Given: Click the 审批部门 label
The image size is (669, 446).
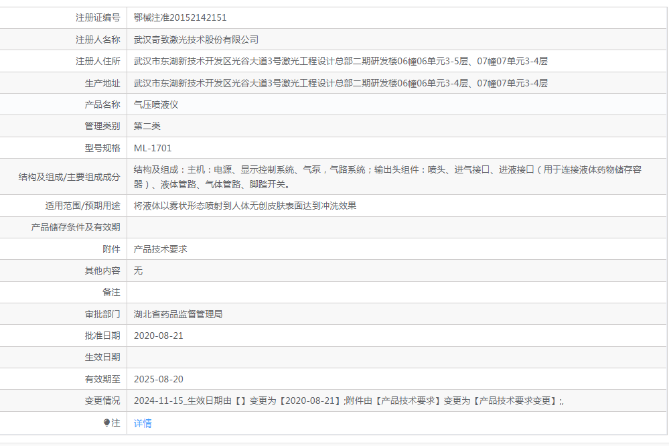Looking at the screenshot, I should coord(102,314).
